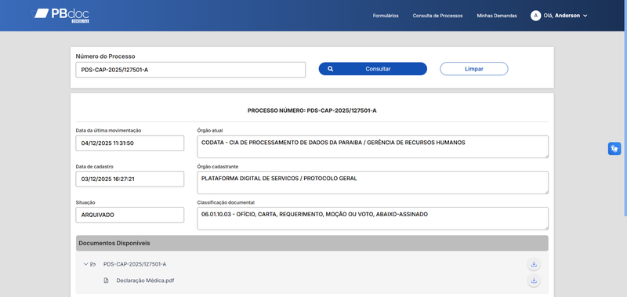The width and height of the screenshot is (627, 297).
Task: Open Consulta de Processos page
Action: (x=437, y=16)
